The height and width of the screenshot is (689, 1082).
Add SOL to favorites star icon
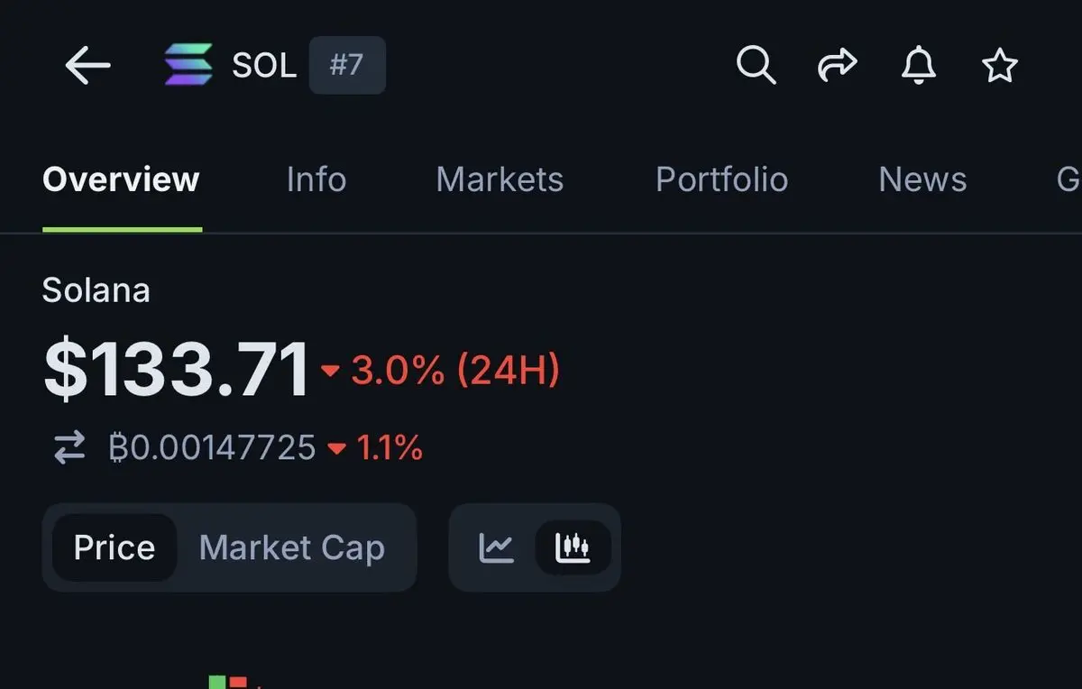pyautogui.click(x=999, y=66)
